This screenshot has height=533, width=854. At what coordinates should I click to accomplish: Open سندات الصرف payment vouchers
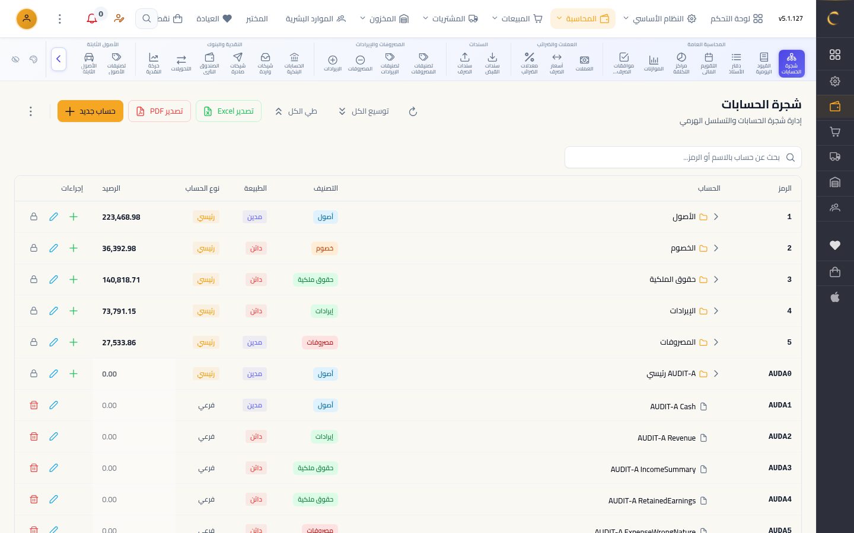click(465, 63)
